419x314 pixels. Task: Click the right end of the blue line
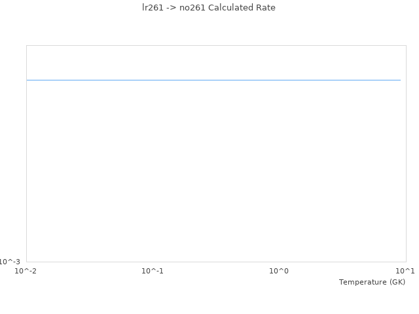[x=399, y=80]
